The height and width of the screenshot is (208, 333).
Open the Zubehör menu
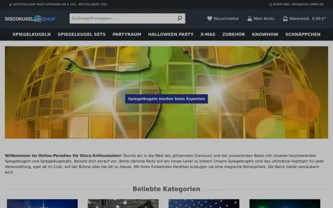234,34
